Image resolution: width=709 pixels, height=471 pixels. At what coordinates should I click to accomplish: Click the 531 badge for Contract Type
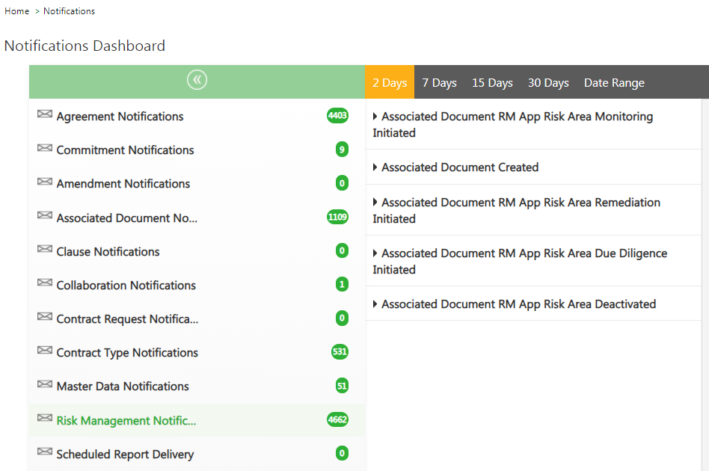click(x=340, y=352)
